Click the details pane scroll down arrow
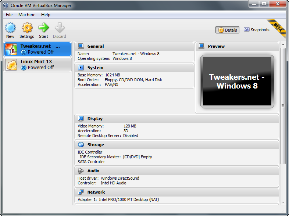 (x=283, y=202)
